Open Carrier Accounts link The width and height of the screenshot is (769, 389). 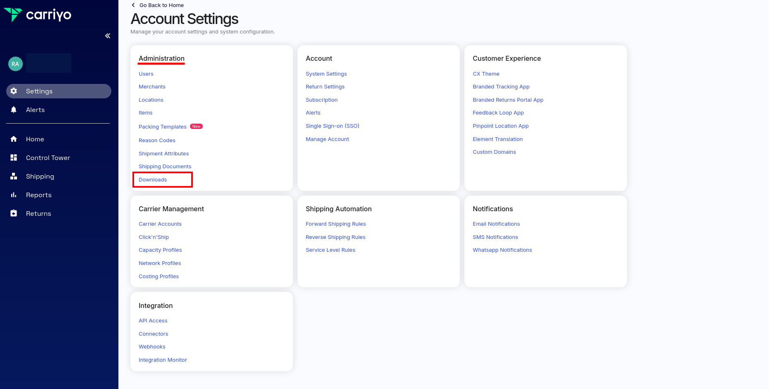pyautogui.click(x=160, y=224)
